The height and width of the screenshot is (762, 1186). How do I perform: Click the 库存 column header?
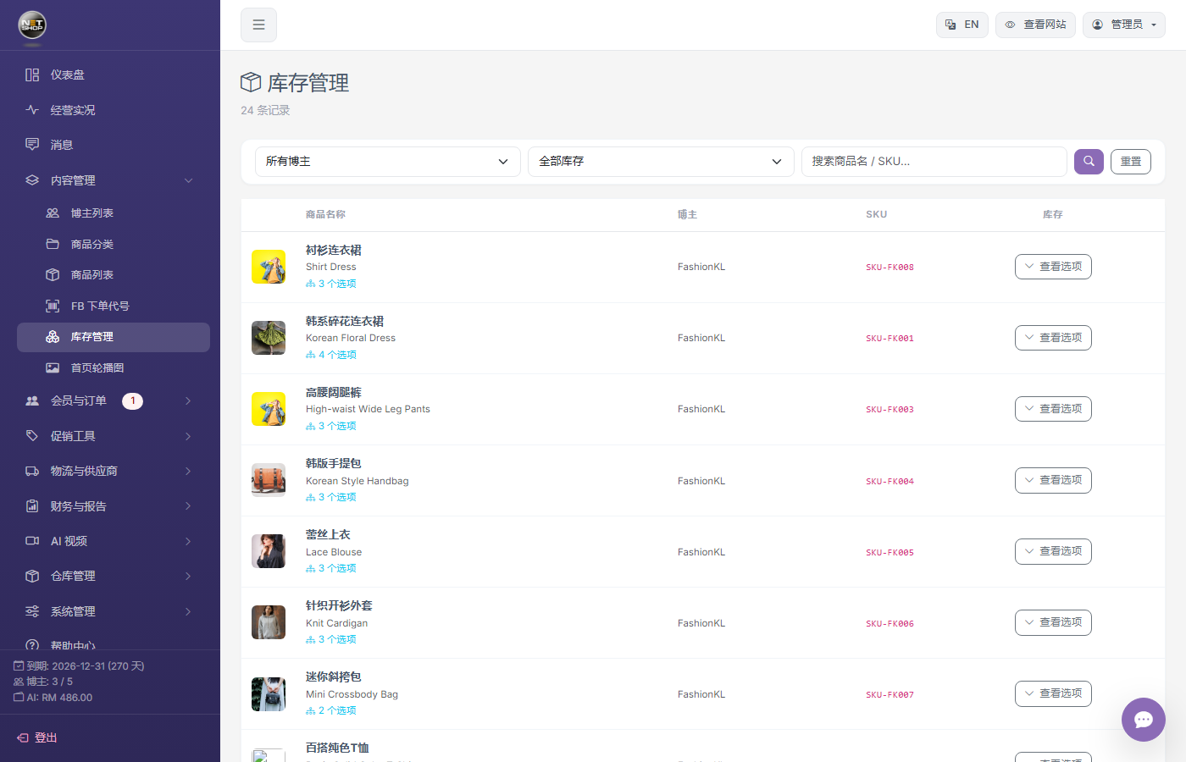coord(1053,215)
